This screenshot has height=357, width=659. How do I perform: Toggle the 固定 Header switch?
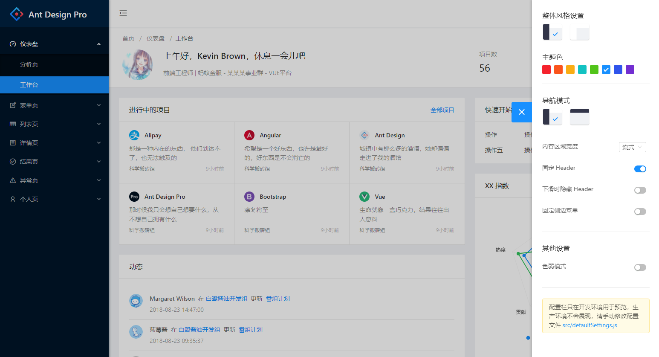coord(640,169)
